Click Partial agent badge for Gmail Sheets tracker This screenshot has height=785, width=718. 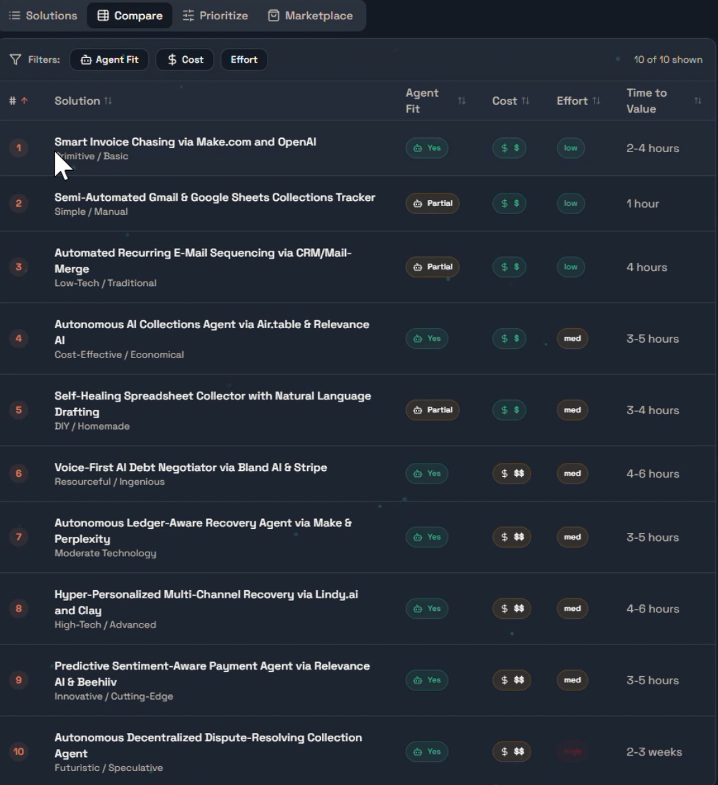(432, 203)
